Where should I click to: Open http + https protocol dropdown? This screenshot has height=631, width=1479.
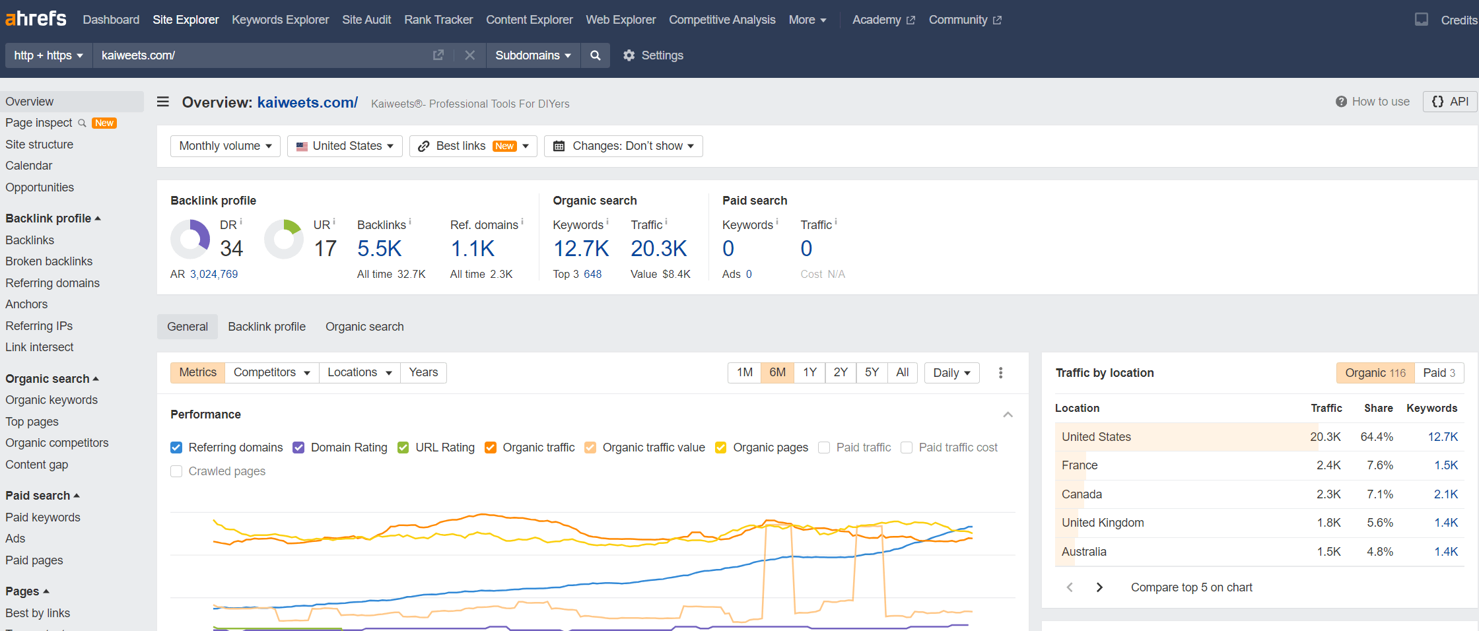pos(49,55)
